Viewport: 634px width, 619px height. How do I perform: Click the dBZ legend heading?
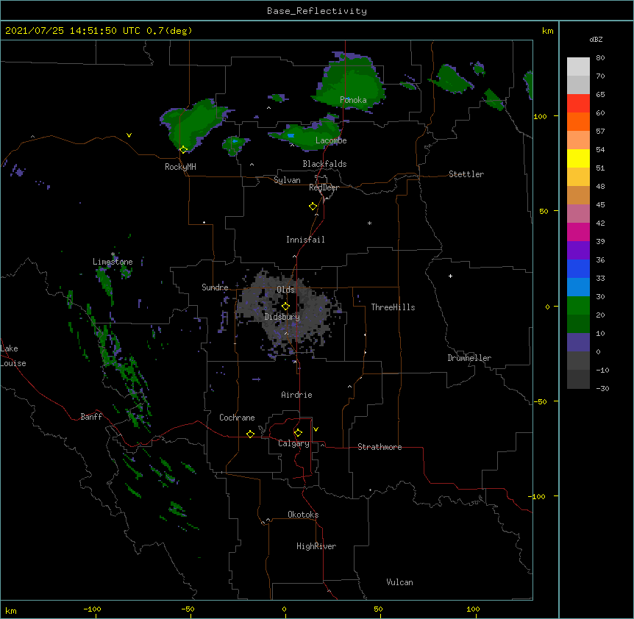[x=596, y=40]
